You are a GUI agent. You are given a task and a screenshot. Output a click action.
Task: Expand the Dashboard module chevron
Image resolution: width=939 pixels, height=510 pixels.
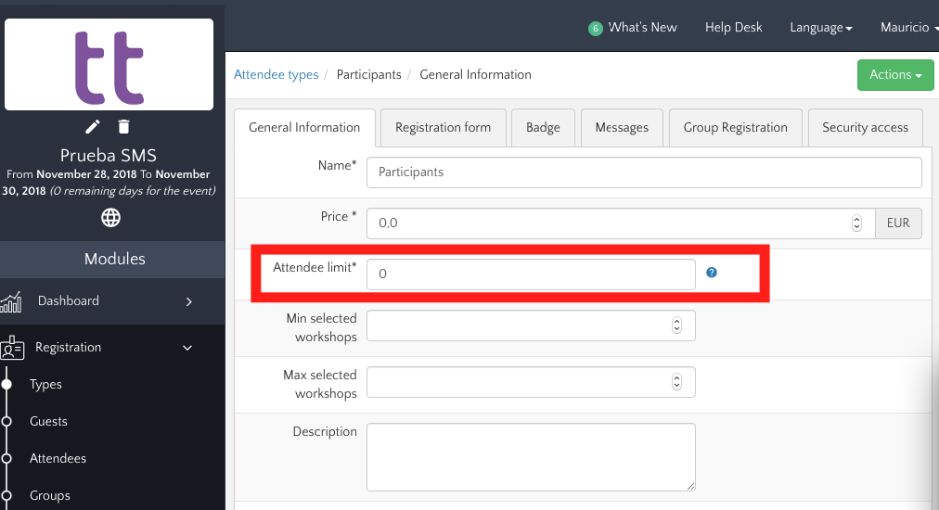[188, 301]
